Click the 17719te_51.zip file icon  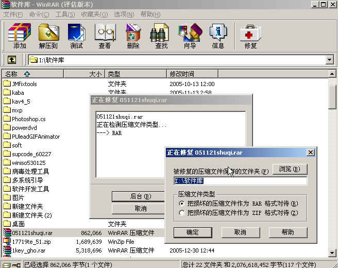tap(7, 242)
